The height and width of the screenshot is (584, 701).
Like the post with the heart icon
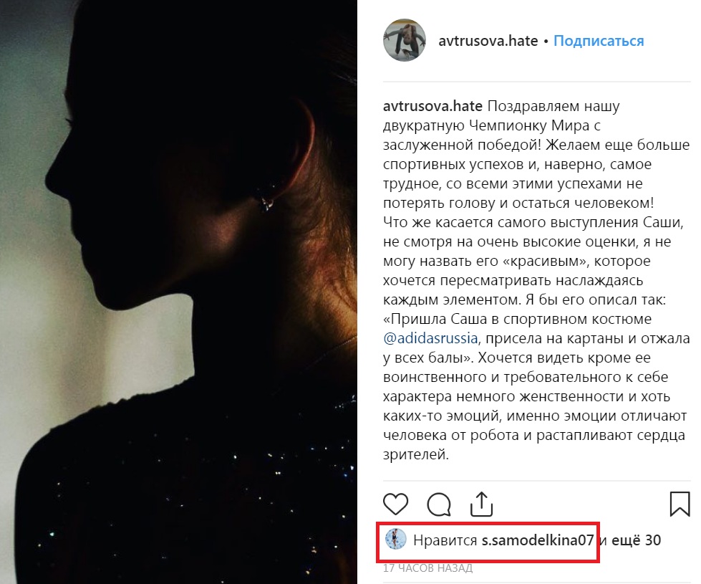point(396,504)
